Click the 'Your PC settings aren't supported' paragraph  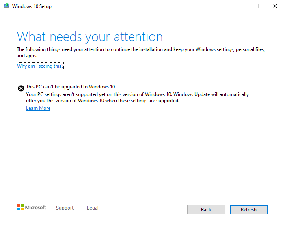click(137, 98)
